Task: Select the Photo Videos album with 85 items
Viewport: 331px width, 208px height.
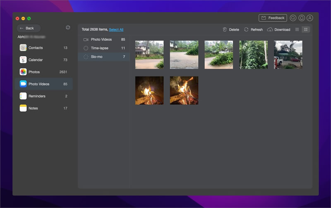Action: pos(104,39)
